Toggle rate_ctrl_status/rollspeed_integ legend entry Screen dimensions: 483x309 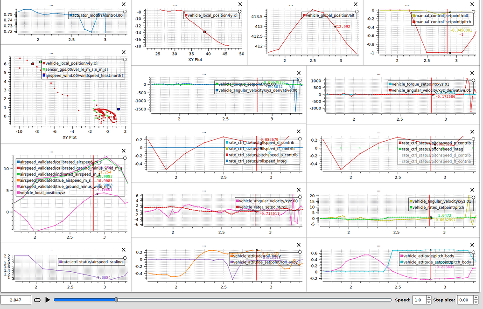click(x=256, y=161)
